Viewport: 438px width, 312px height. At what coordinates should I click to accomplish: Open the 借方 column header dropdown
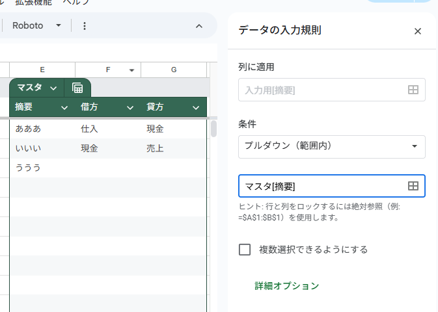[x=130, y=107]
